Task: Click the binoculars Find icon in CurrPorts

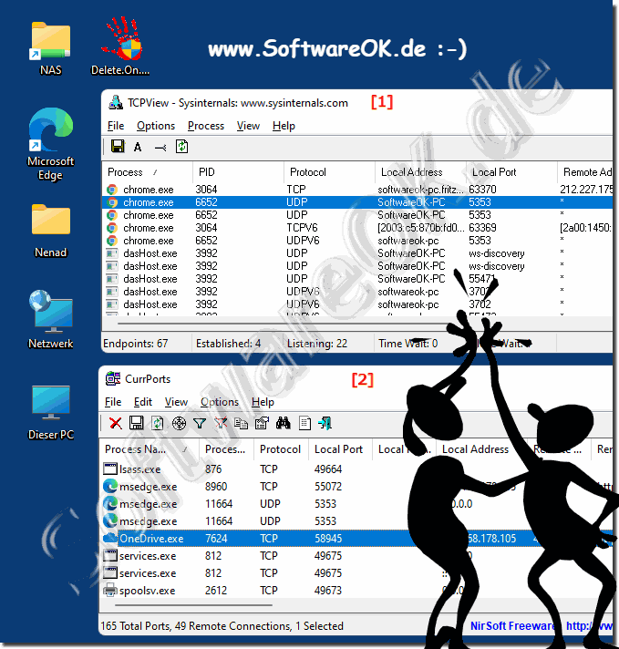Action: [284, 423]
